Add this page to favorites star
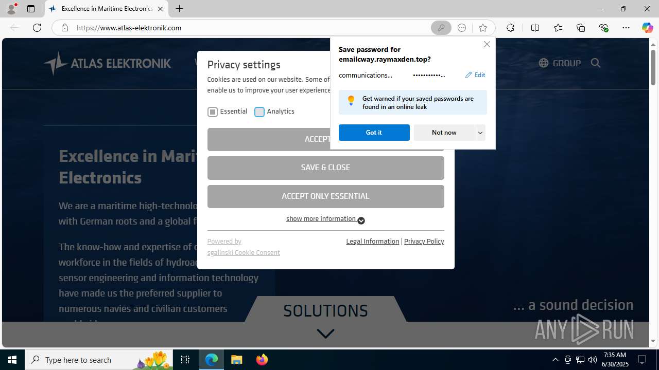This screenshot has width=659, height=370. tap(482, 28)
